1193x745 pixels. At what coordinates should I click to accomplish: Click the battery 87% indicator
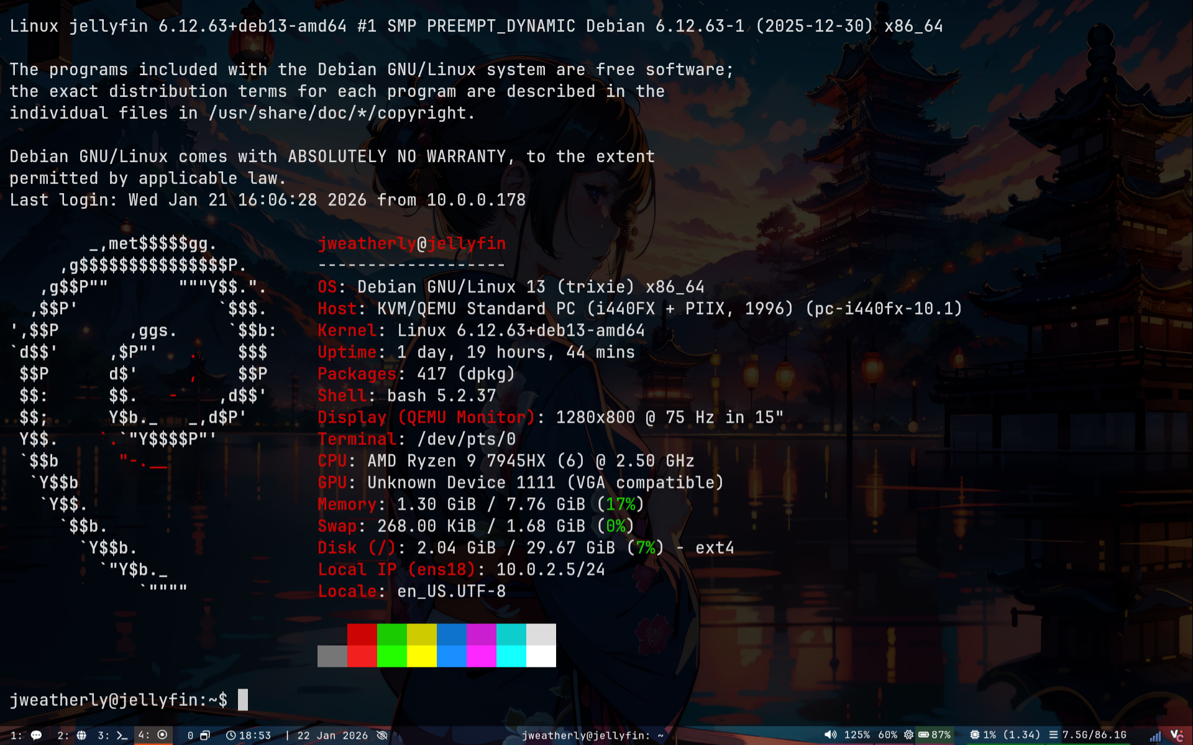[935, 735]
